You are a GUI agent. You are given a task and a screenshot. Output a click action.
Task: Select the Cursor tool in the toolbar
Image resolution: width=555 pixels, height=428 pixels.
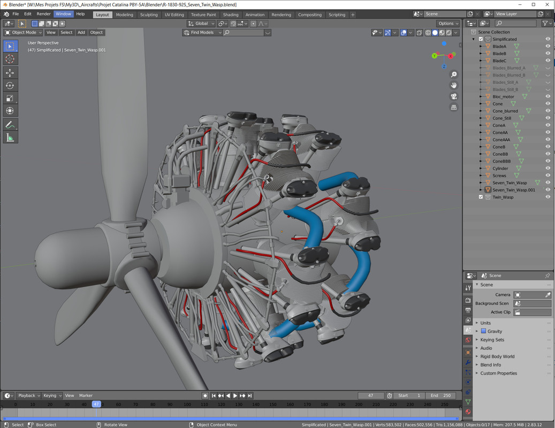coord(10,59)
